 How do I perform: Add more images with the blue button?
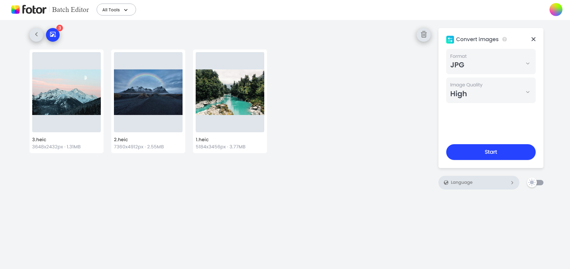(53, 35)
